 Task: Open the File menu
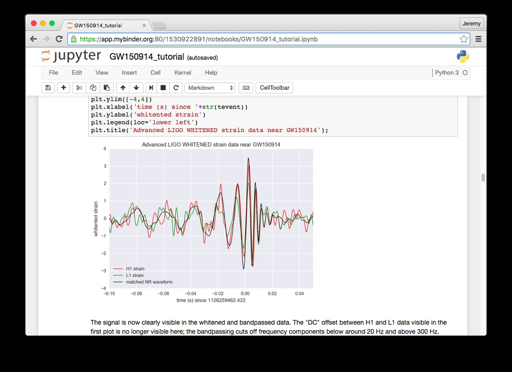pyautogui.click(x=53, y=73)
